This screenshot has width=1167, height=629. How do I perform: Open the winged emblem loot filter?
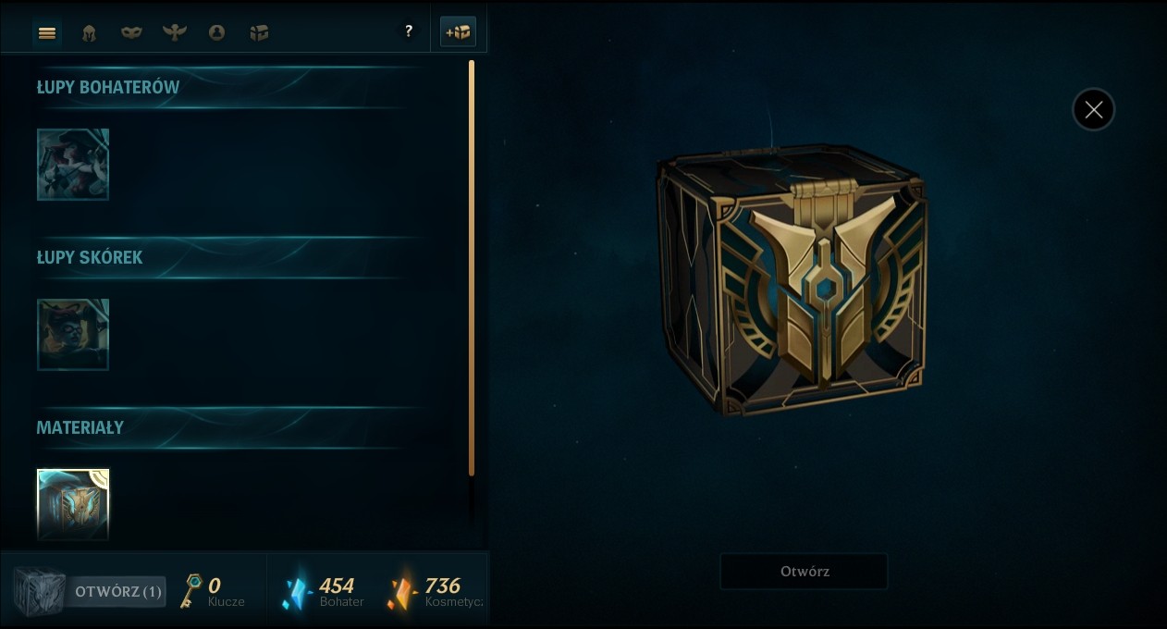(x=174, y=33)
